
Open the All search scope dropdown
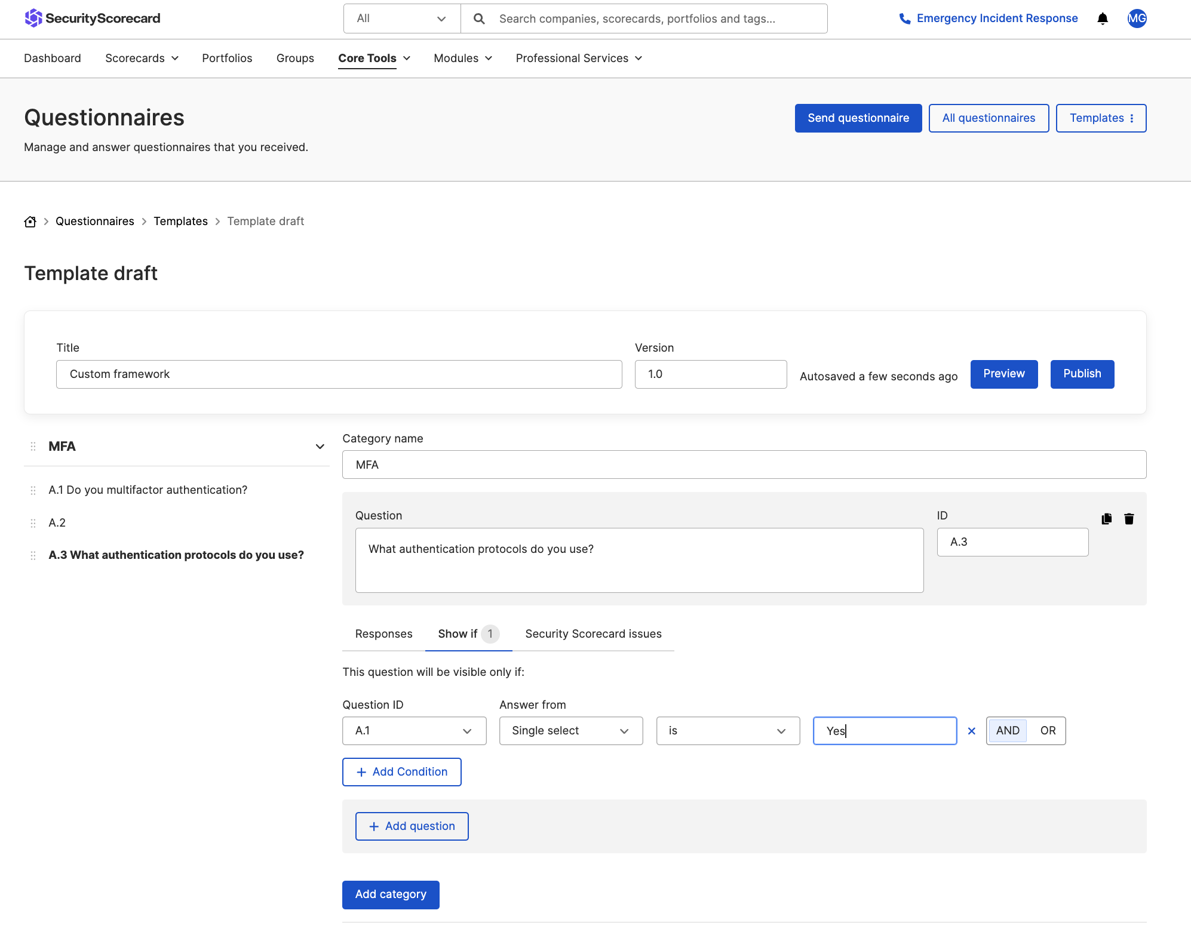tap(402, 19)
